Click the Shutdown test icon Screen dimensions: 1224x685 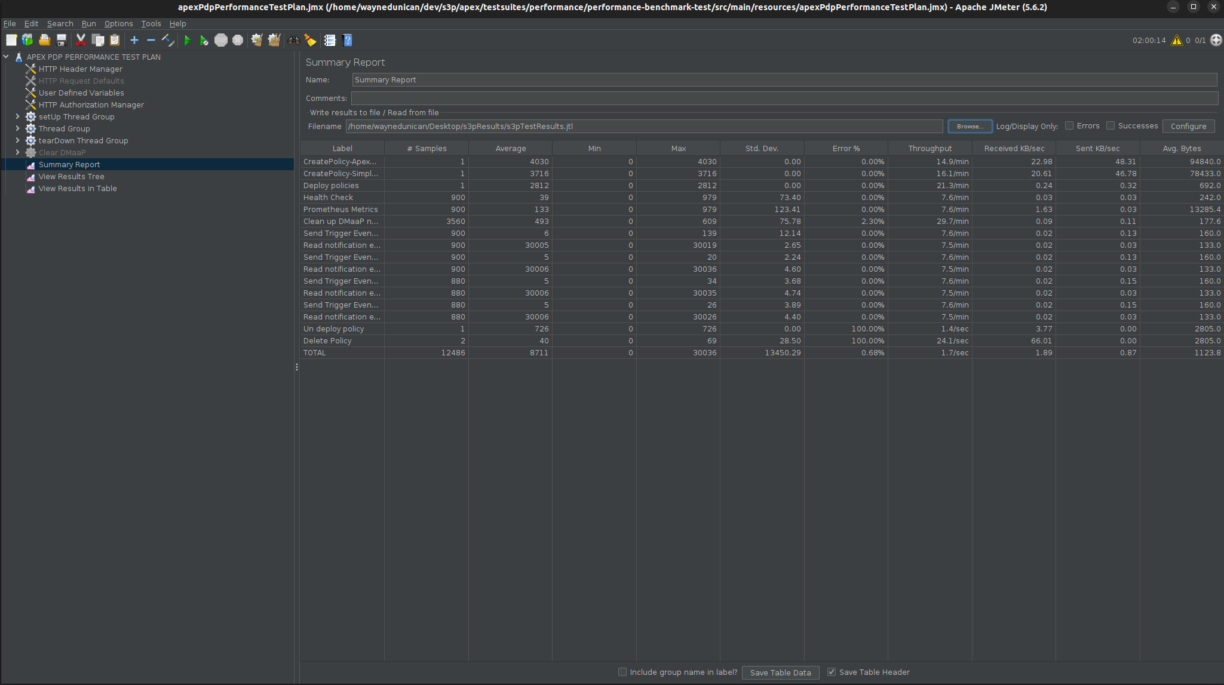pyautogui.click(x=238, y=40)
